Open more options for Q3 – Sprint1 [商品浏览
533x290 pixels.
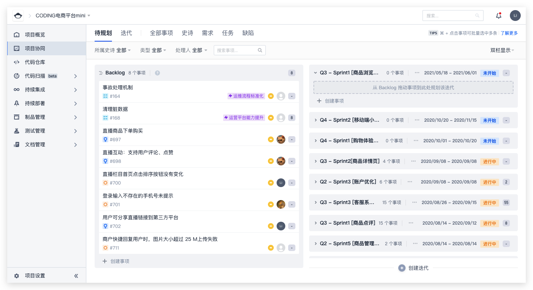417,73
